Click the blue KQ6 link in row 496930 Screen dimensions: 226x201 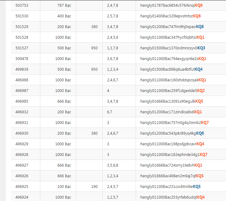(200, 133)
